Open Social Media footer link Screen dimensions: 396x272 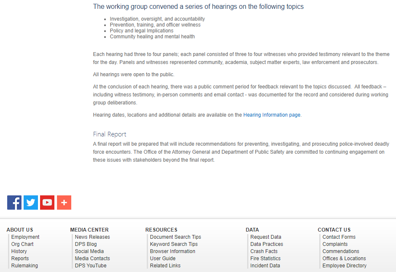(89, 251)
